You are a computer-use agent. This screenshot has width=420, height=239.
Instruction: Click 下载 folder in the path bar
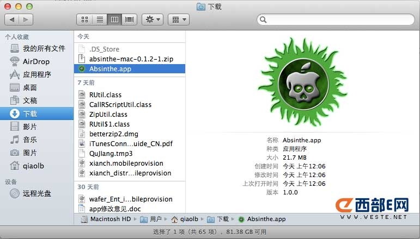point(218,219)
